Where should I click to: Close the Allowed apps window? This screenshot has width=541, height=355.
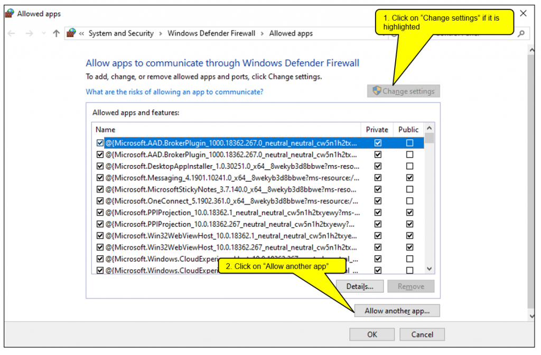pyautogui.click(x=523, y=13)
